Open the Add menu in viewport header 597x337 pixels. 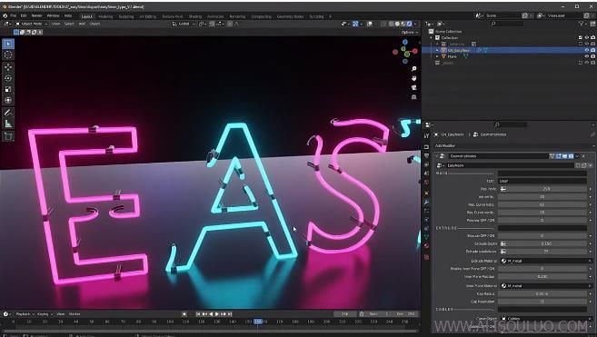(82, 24)
